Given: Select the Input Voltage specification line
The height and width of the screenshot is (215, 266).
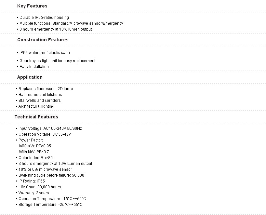Looking at the screenshot, I should tap(50, 128).
